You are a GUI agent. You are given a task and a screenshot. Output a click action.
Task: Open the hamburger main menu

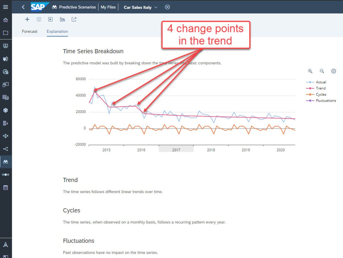5,7
